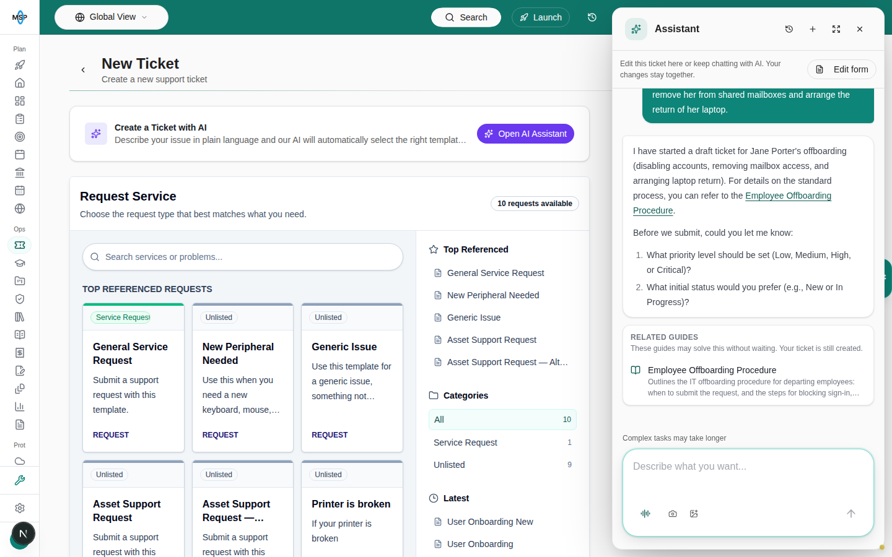This screenshot has height=557, width=892.
Task: Click the Launch button
Action: (x=541, y=17)
